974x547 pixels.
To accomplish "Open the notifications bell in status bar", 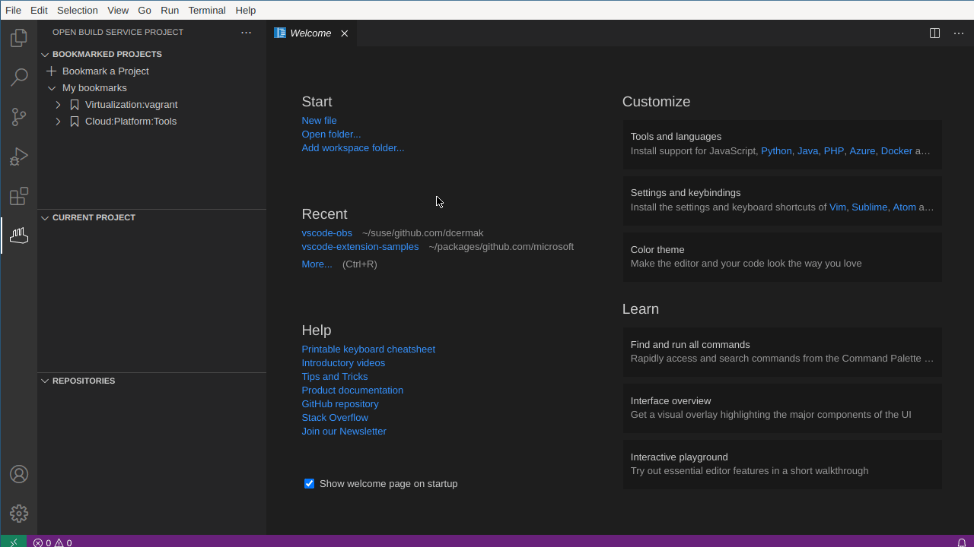I will [x=961, y=542].
